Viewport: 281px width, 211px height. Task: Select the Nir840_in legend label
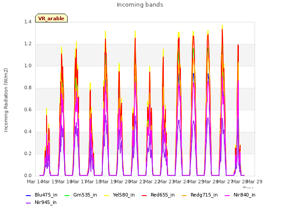(x=245, y=195)
